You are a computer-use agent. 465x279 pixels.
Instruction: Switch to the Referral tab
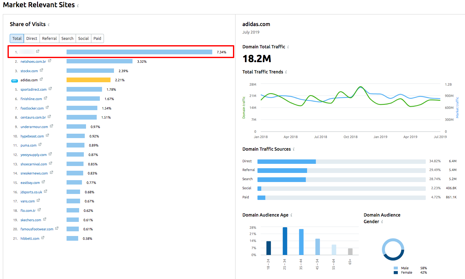[x=49, y=38]
